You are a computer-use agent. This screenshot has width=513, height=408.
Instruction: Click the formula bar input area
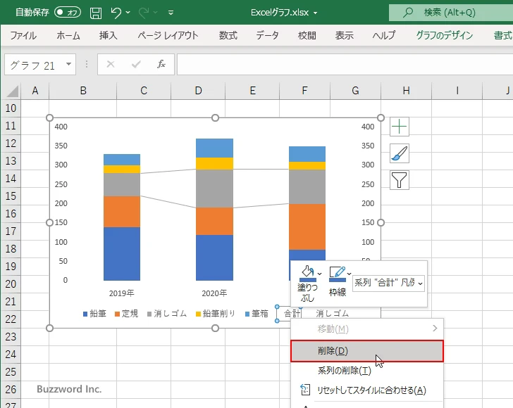345,65
